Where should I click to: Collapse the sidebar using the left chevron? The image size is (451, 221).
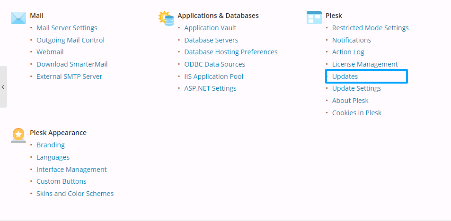tap(3, 87)
